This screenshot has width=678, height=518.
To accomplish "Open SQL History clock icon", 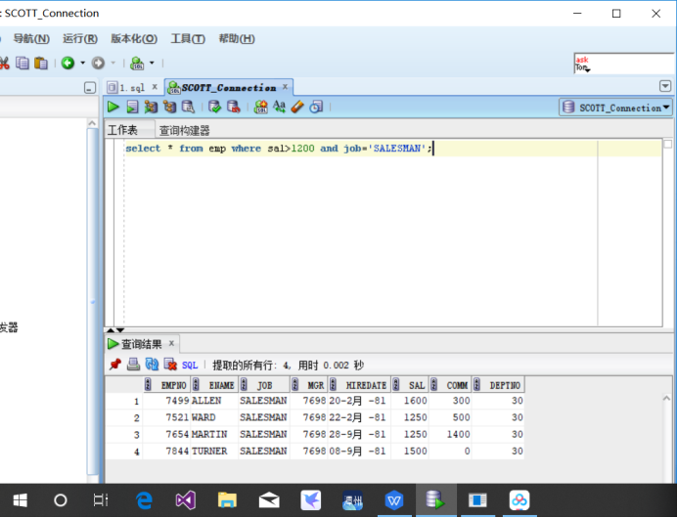I will point(316,107).
